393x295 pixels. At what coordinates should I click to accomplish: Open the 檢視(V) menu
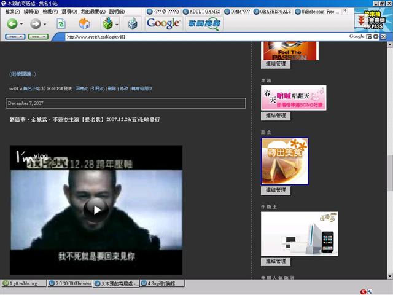pyautogui.click(x=50, y=12)
